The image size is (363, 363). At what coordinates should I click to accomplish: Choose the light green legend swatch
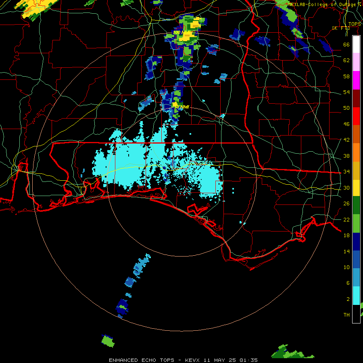pos(356,223)
